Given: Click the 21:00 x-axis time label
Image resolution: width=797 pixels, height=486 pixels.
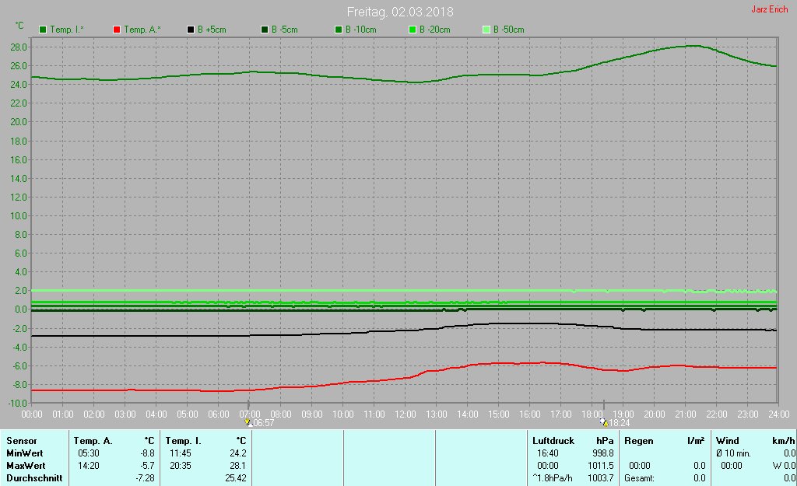Looking at the screenshot, I should pos(685,414).
